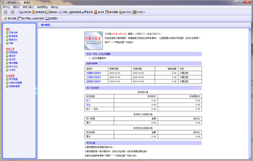The height and width of the screenshot is (161, 253).
Task: Open 预算 from the top toolbar
Action: click(x=63, y=12)
